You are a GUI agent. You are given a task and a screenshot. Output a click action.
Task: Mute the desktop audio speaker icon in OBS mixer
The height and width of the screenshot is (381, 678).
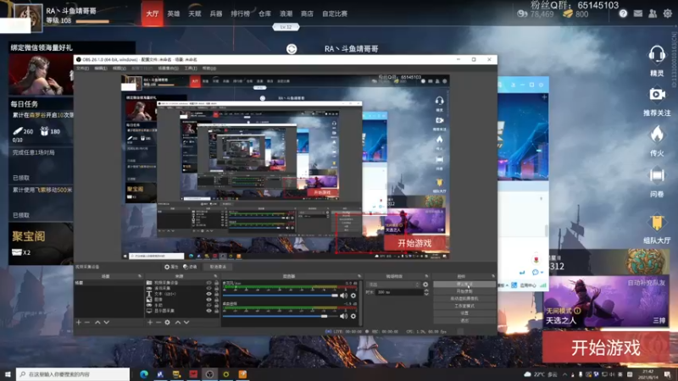pyautogui.click(x=344, y=316)
